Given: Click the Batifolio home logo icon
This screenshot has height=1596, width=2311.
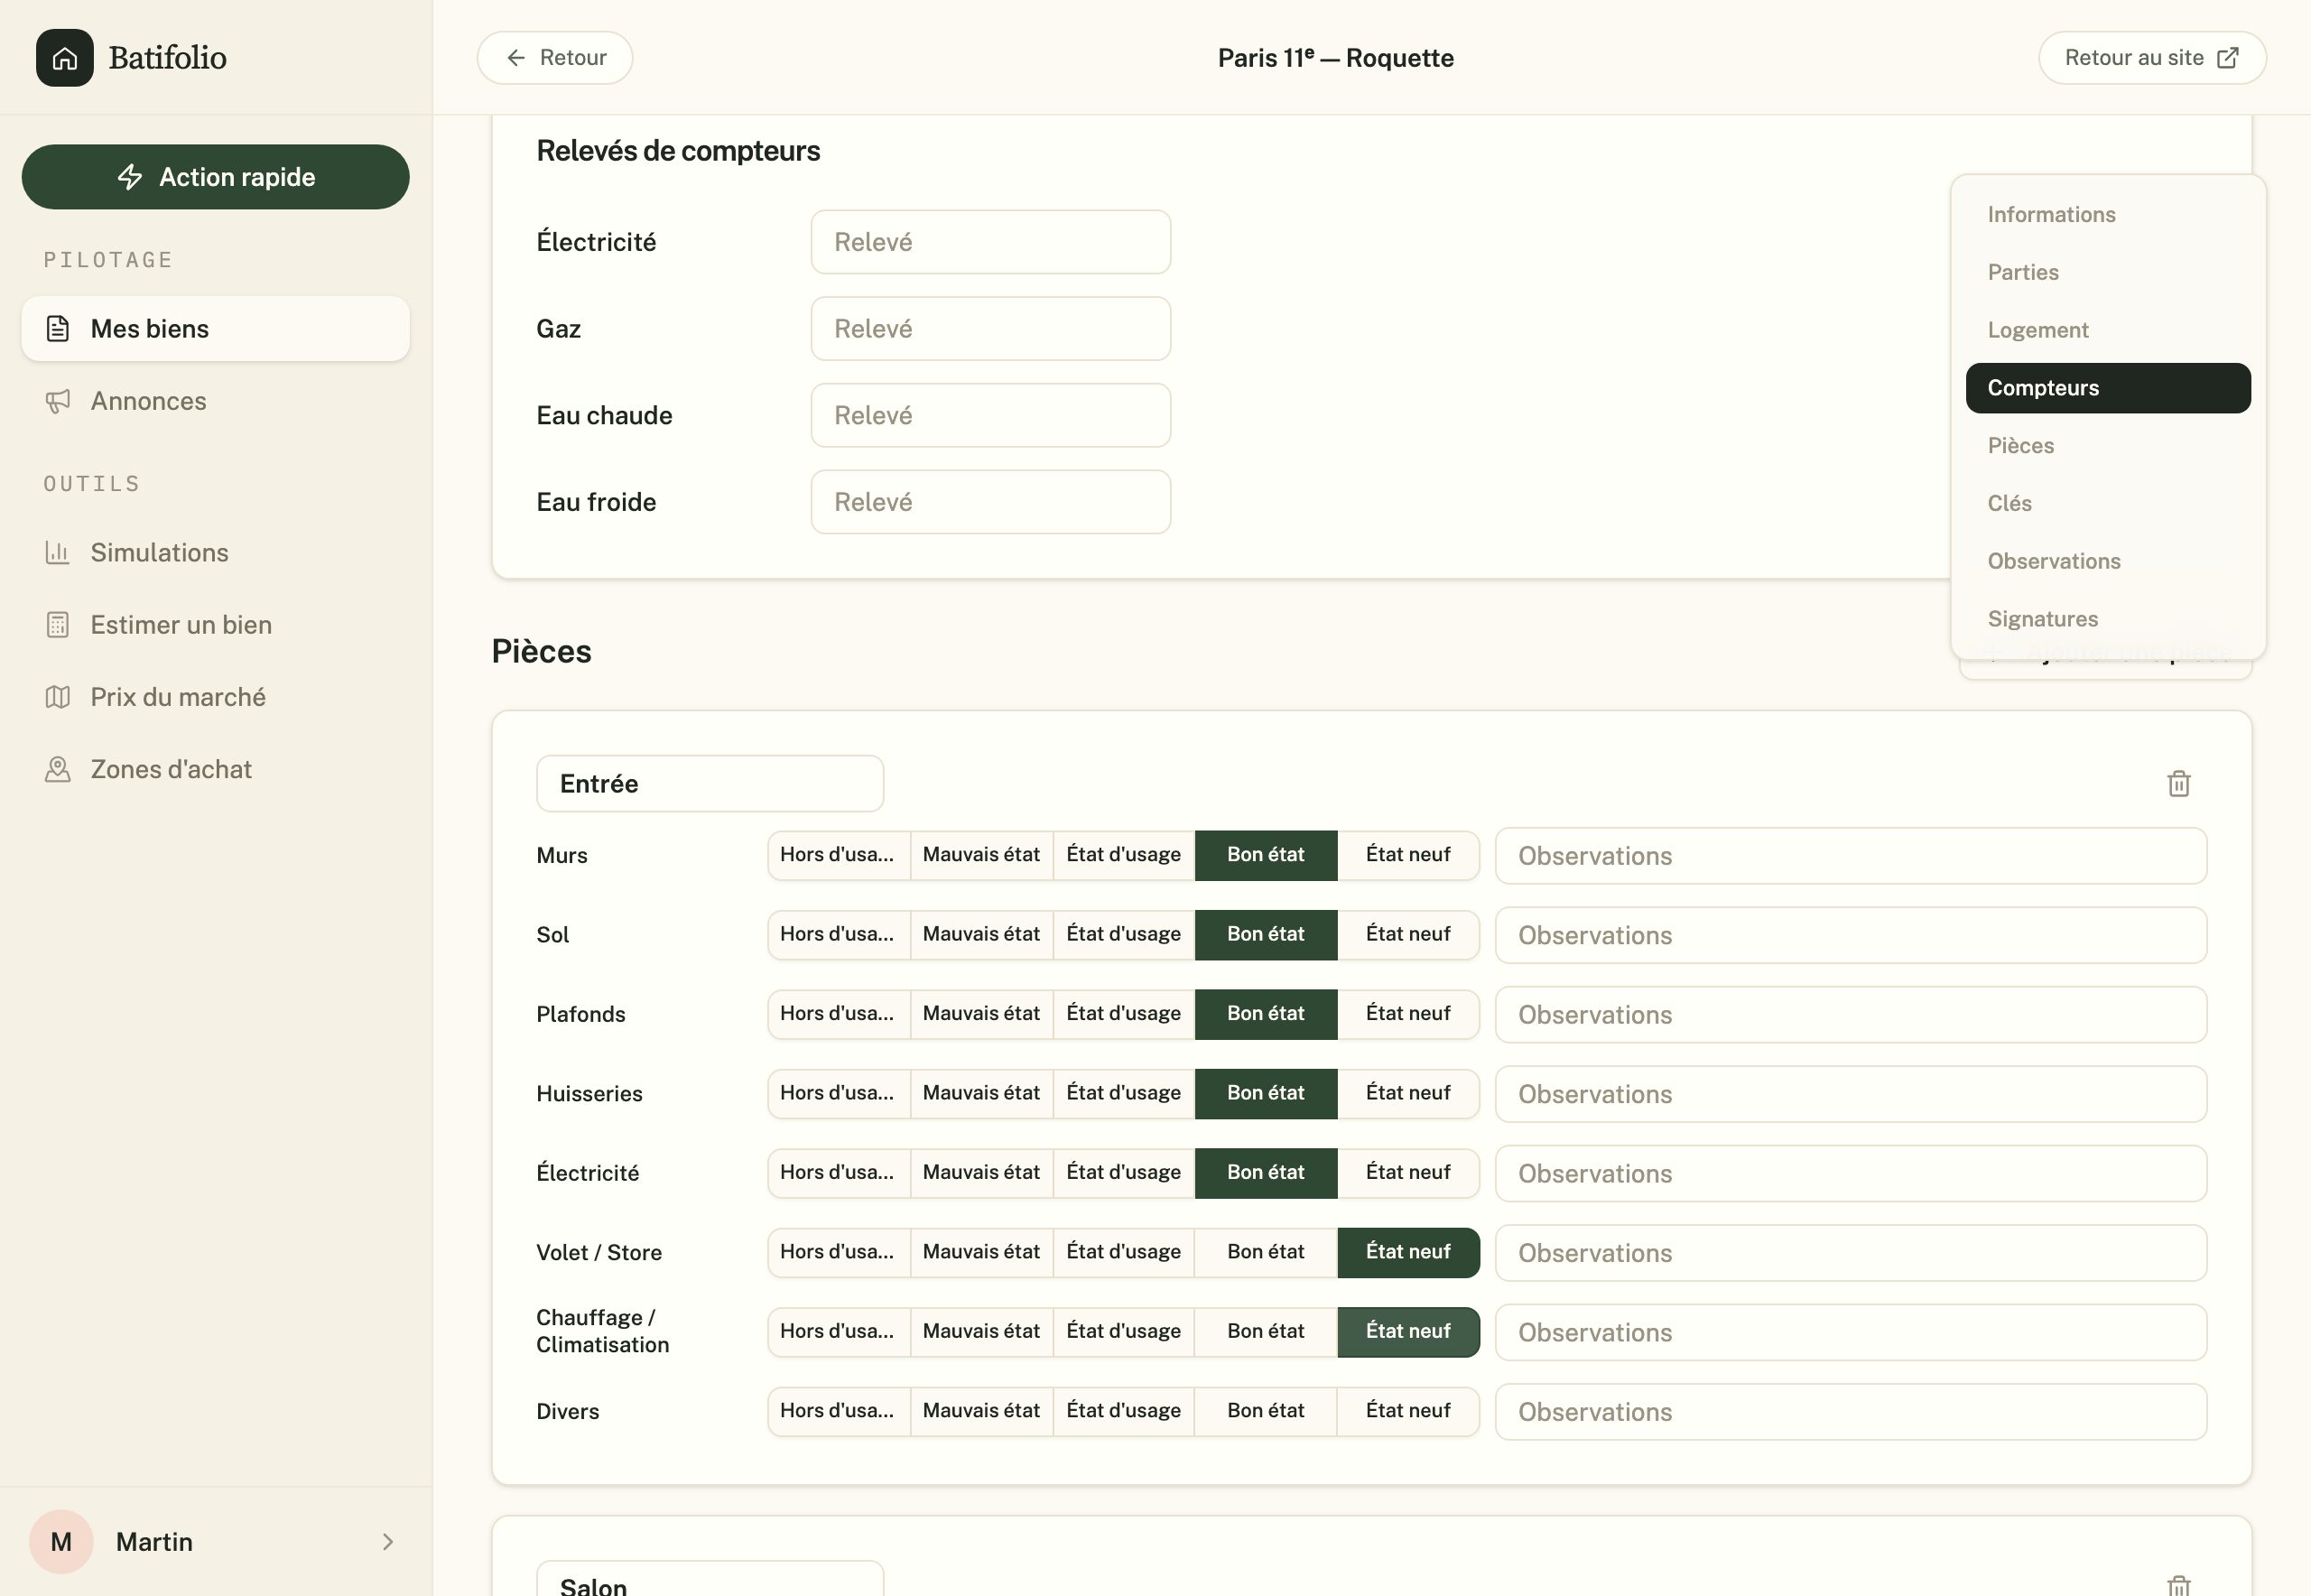Looking at the screenshot, I should 65,58.
